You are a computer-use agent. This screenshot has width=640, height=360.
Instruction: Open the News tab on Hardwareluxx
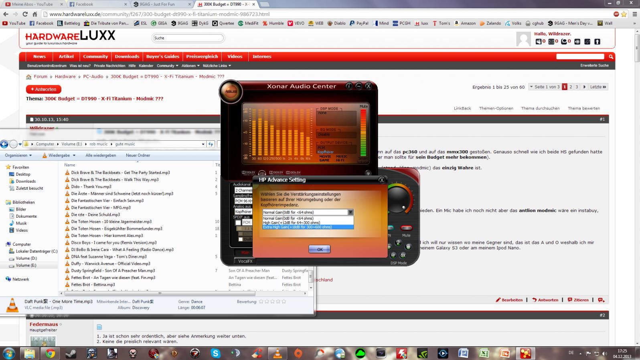tap(39, 57)
